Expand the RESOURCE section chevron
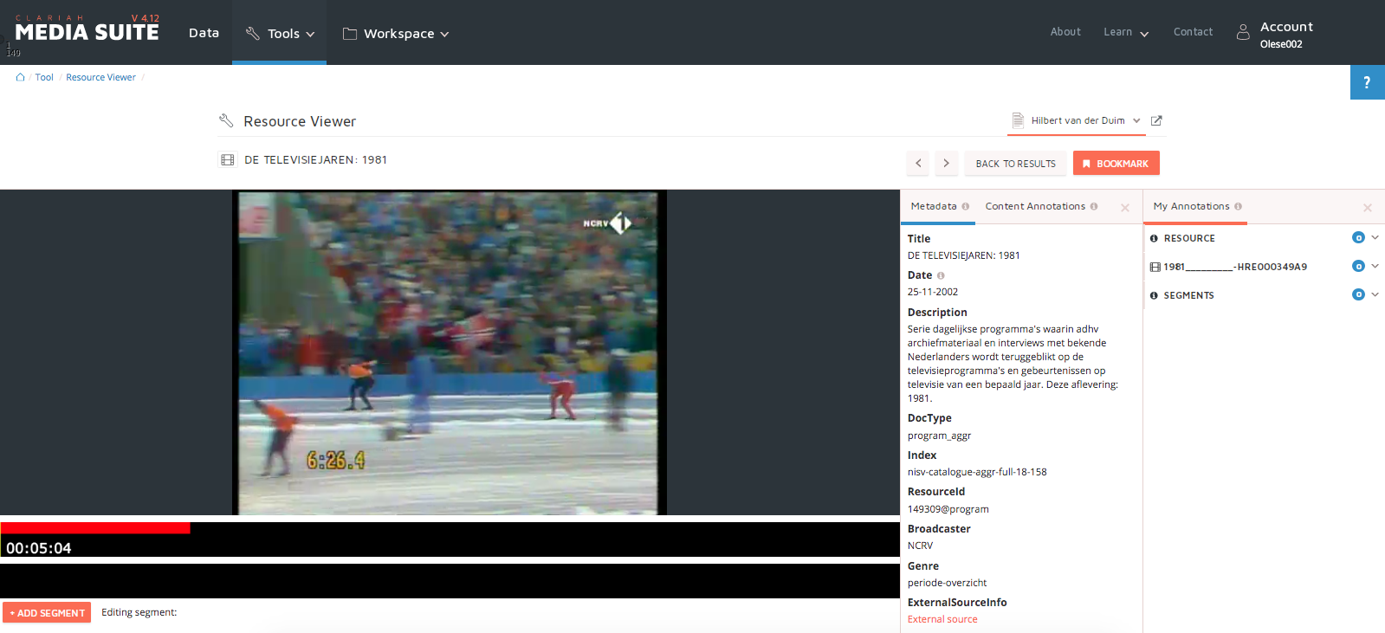Viewport: 1385px width, 633px height. (1375, 237)
